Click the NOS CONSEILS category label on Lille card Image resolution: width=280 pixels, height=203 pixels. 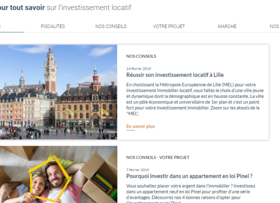pyautogui.click(x=141, y=56)
